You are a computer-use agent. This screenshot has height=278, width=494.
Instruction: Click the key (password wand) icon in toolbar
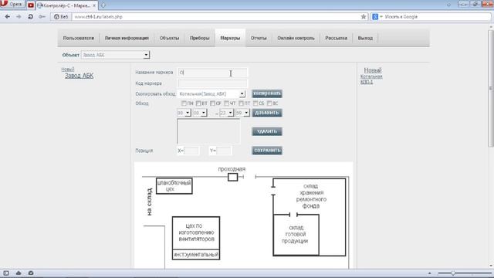(x=42, y=17)
